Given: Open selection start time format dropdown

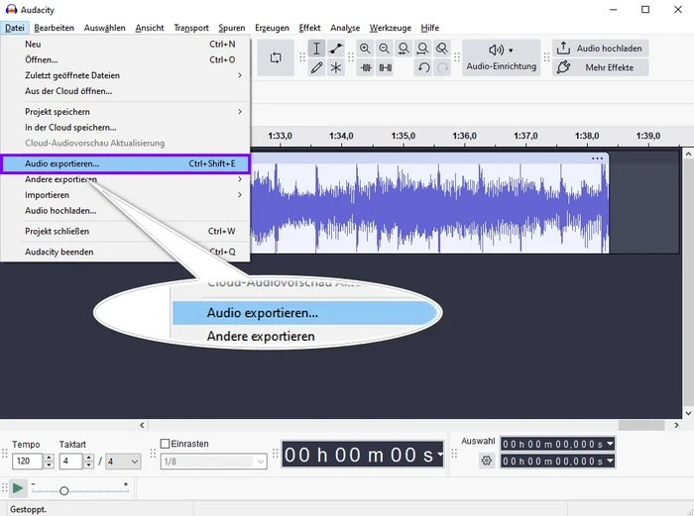Looking at the screenshot, I should (611, 444).
